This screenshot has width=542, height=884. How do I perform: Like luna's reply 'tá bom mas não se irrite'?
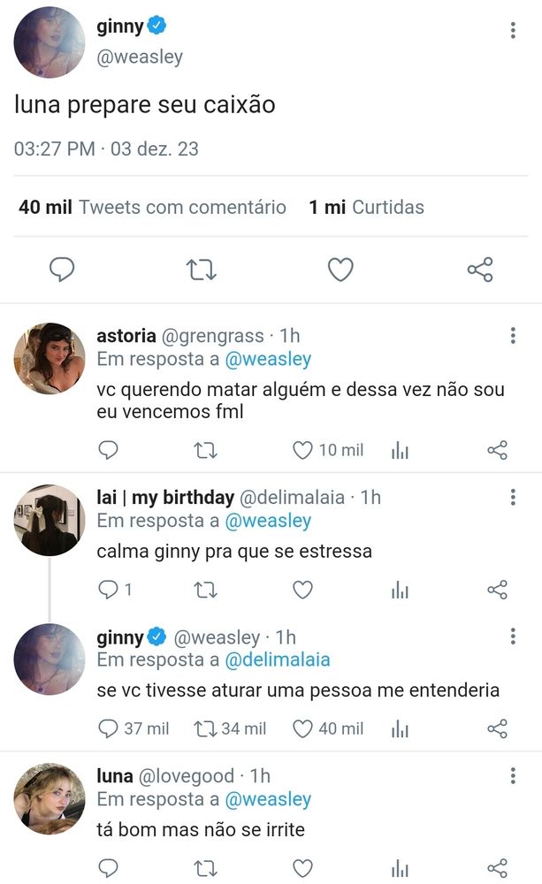point(303,868)
